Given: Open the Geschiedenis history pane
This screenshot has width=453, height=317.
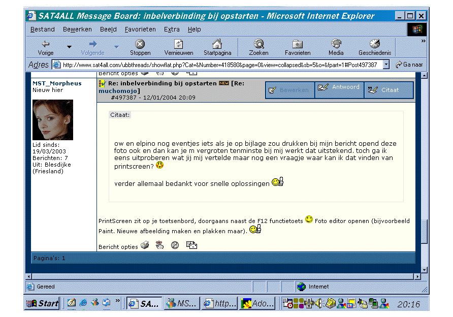Looking at the screenshot, I should (375, 48).
